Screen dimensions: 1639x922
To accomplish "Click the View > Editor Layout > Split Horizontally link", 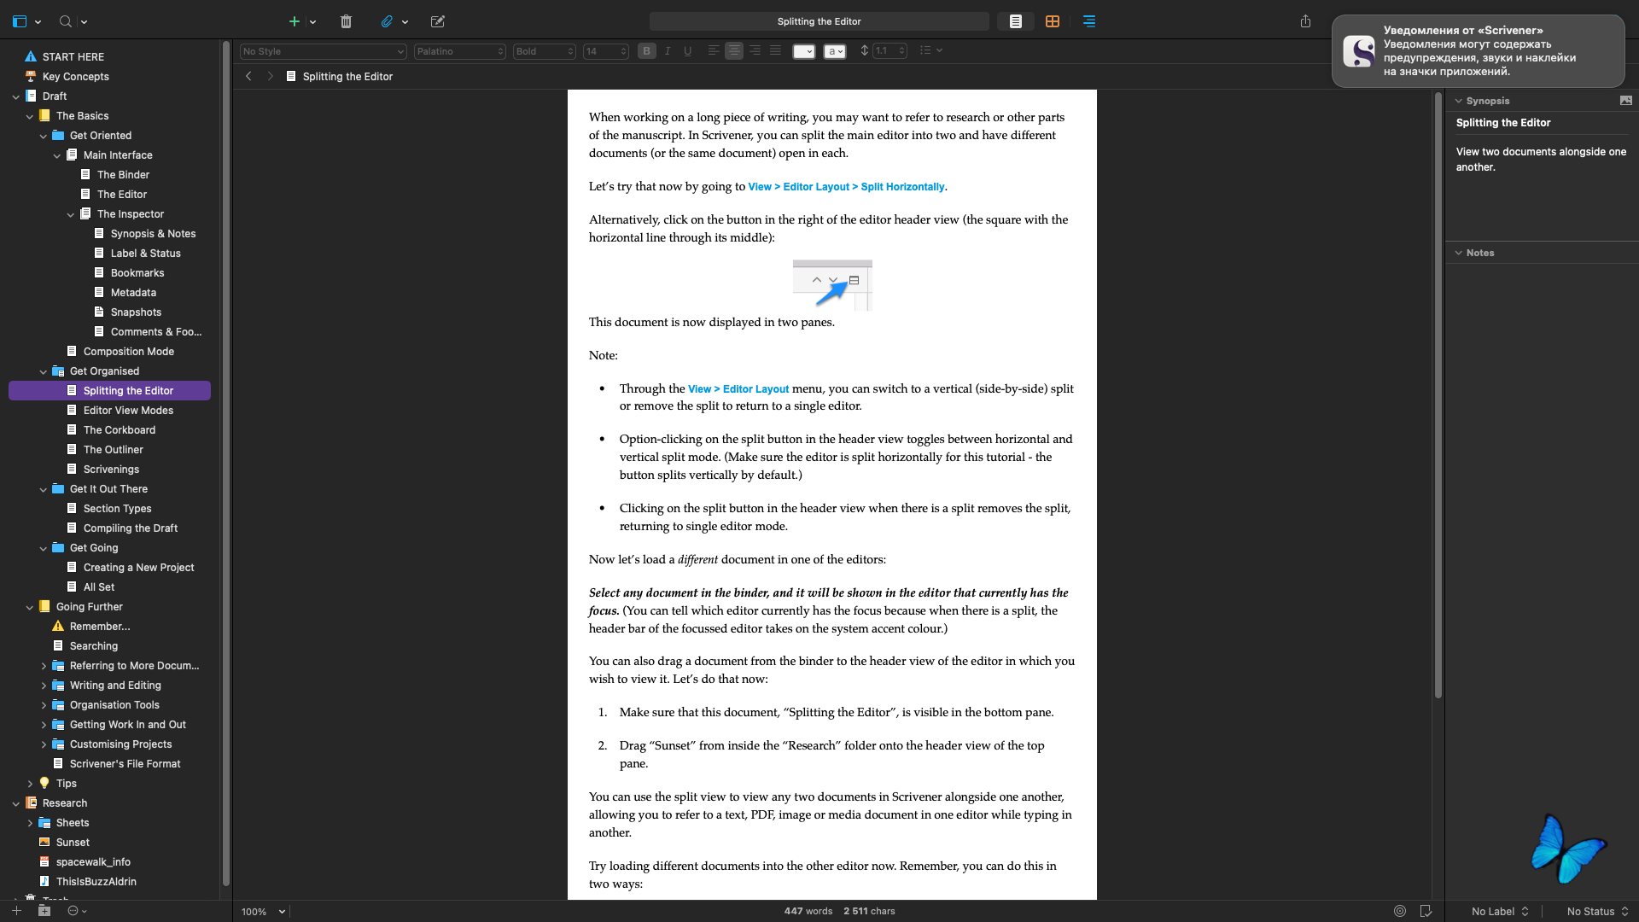I will [x=846, y=187].
